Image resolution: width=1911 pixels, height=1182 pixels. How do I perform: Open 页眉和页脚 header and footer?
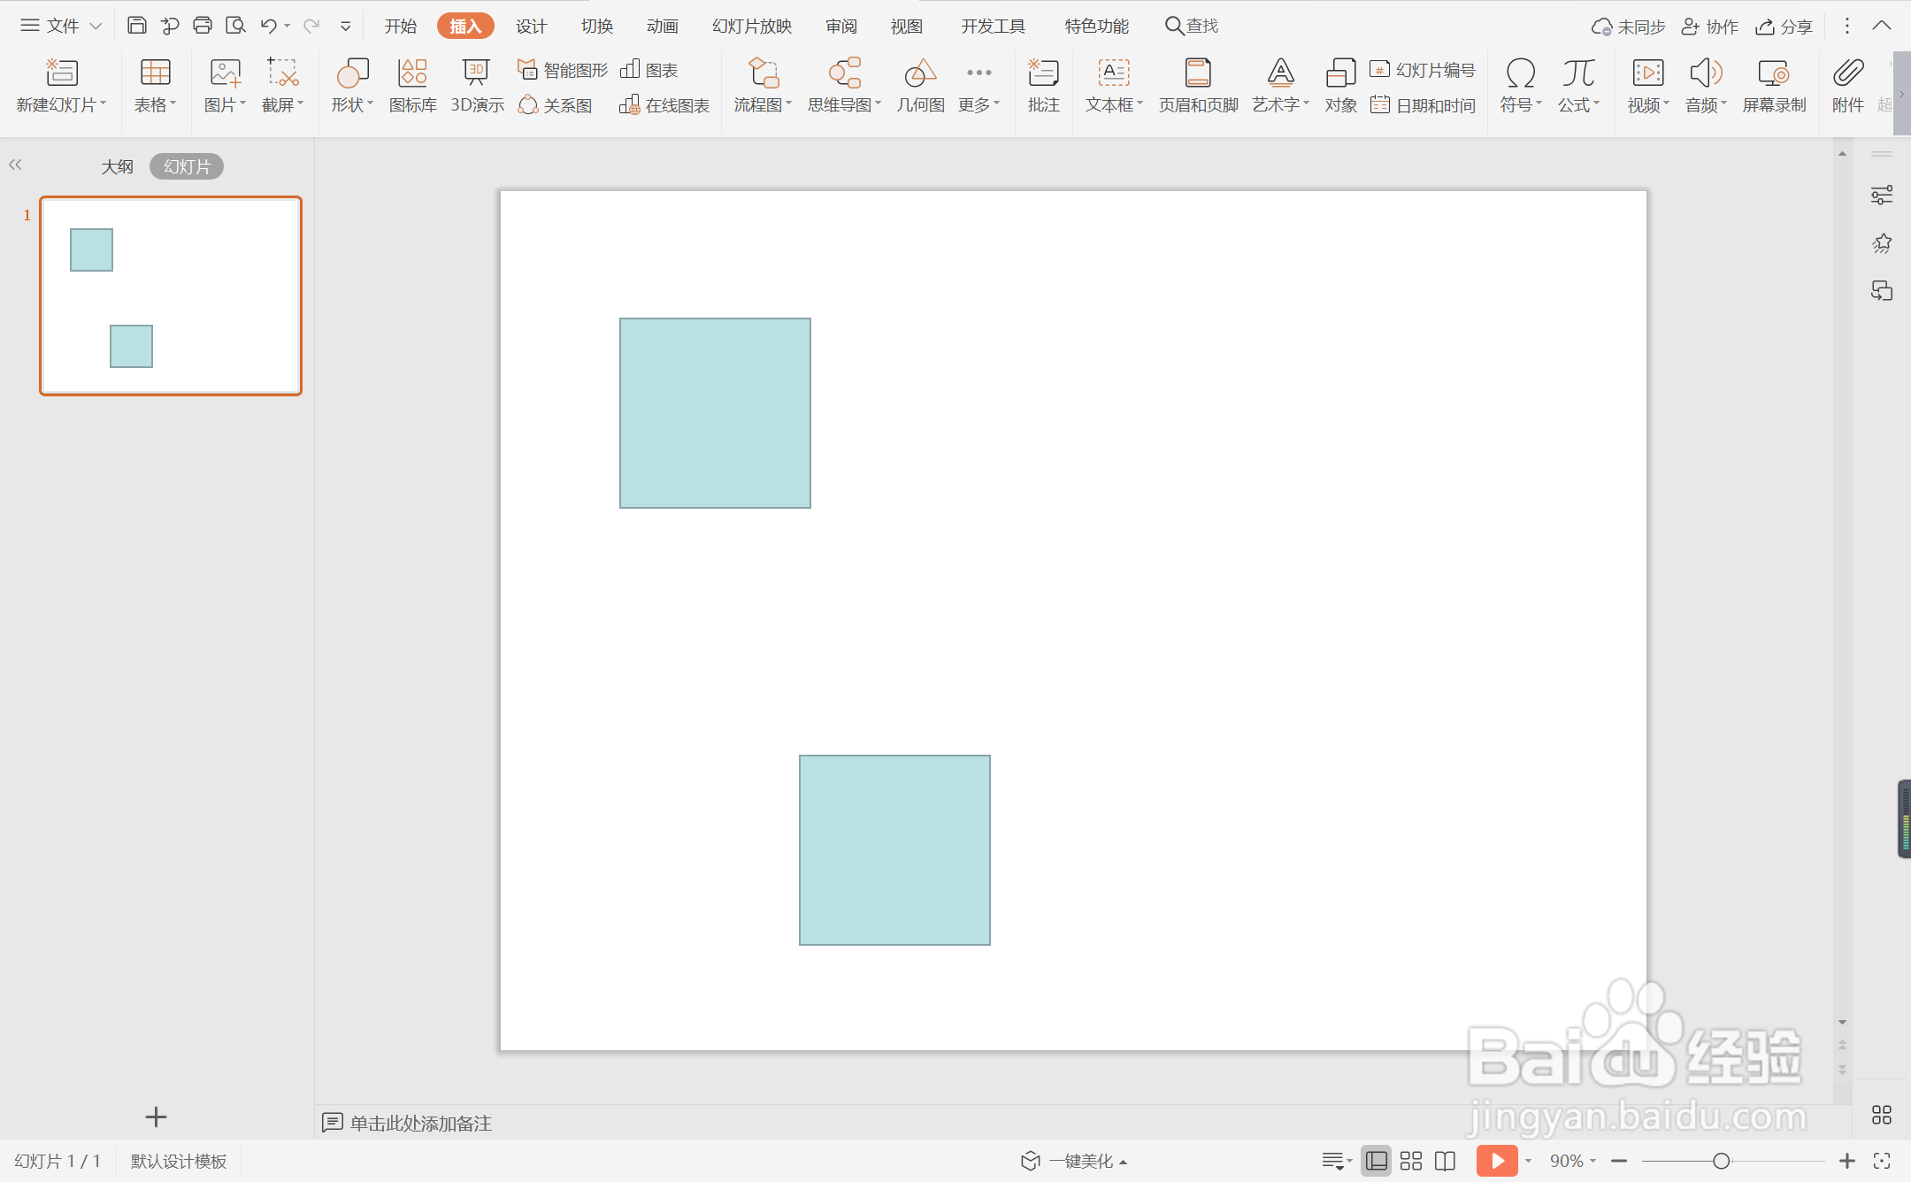pos(1198,86)
